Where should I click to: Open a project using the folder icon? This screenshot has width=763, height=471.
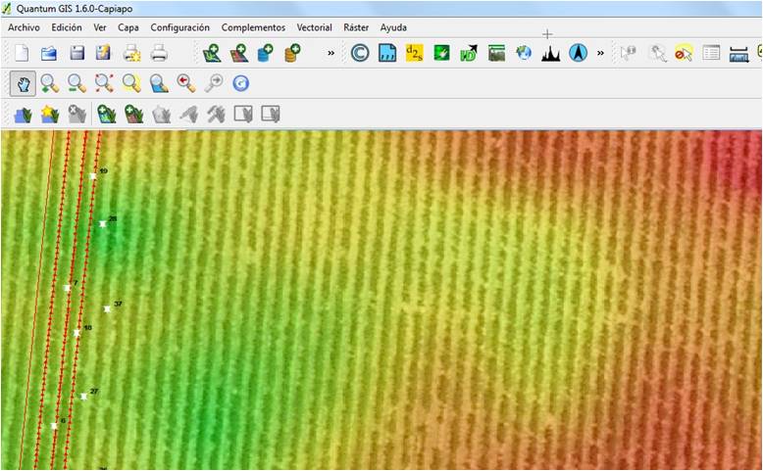49,53
